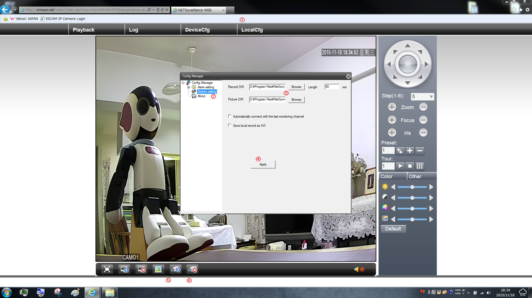Click the stop all recording icon
Viewport: 532px width, 298px height.
[x=192, y=269]
